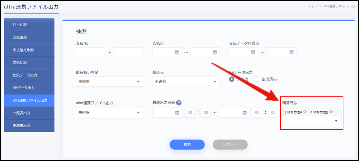Open calendar for 支払データ作成日 end date
The width and height of the screenshot is (359, 161).
(291, 52)
